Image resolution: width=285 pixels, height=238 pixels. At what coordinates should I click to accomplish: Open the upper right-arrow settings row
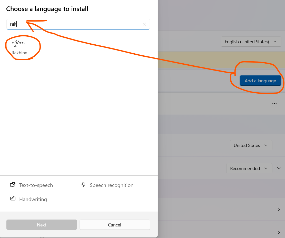(x=279, y=209)
